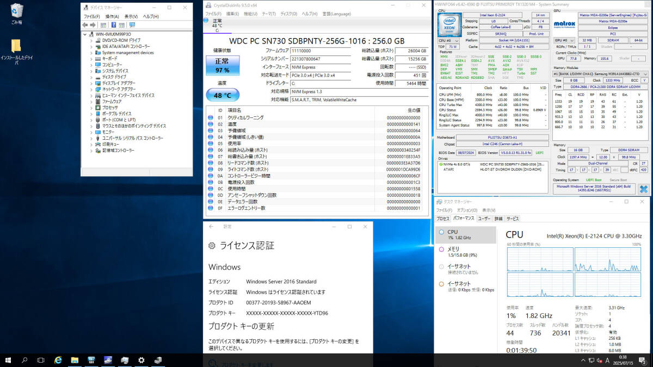Open the taskbar search magnifier

click(25, 360)
